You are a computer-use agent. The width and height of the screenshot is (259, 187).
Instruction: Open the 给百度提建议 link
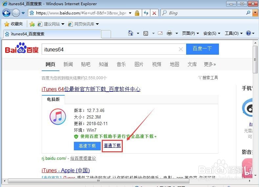click(83, 158)
